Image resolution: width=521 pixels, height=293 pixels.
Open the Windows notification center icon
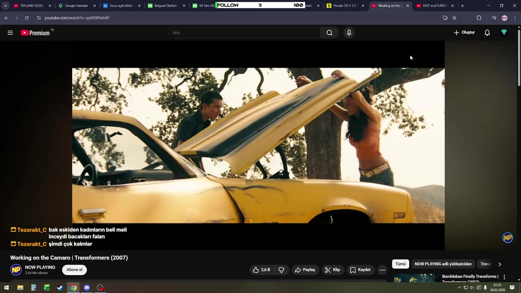(512, 288)
